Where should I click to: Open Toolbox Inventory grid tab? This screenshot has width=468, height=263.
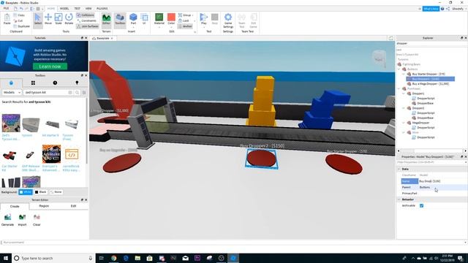click(33, 83)
